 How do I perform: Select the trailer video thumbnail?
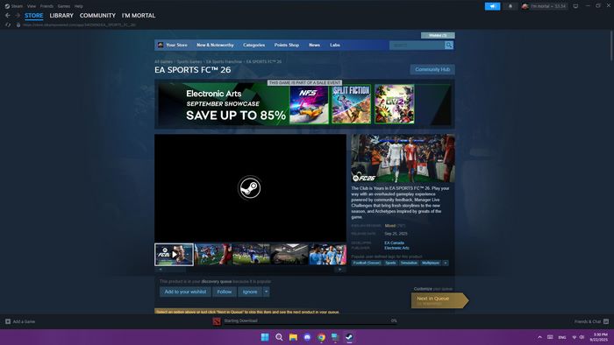click(174, 254)
